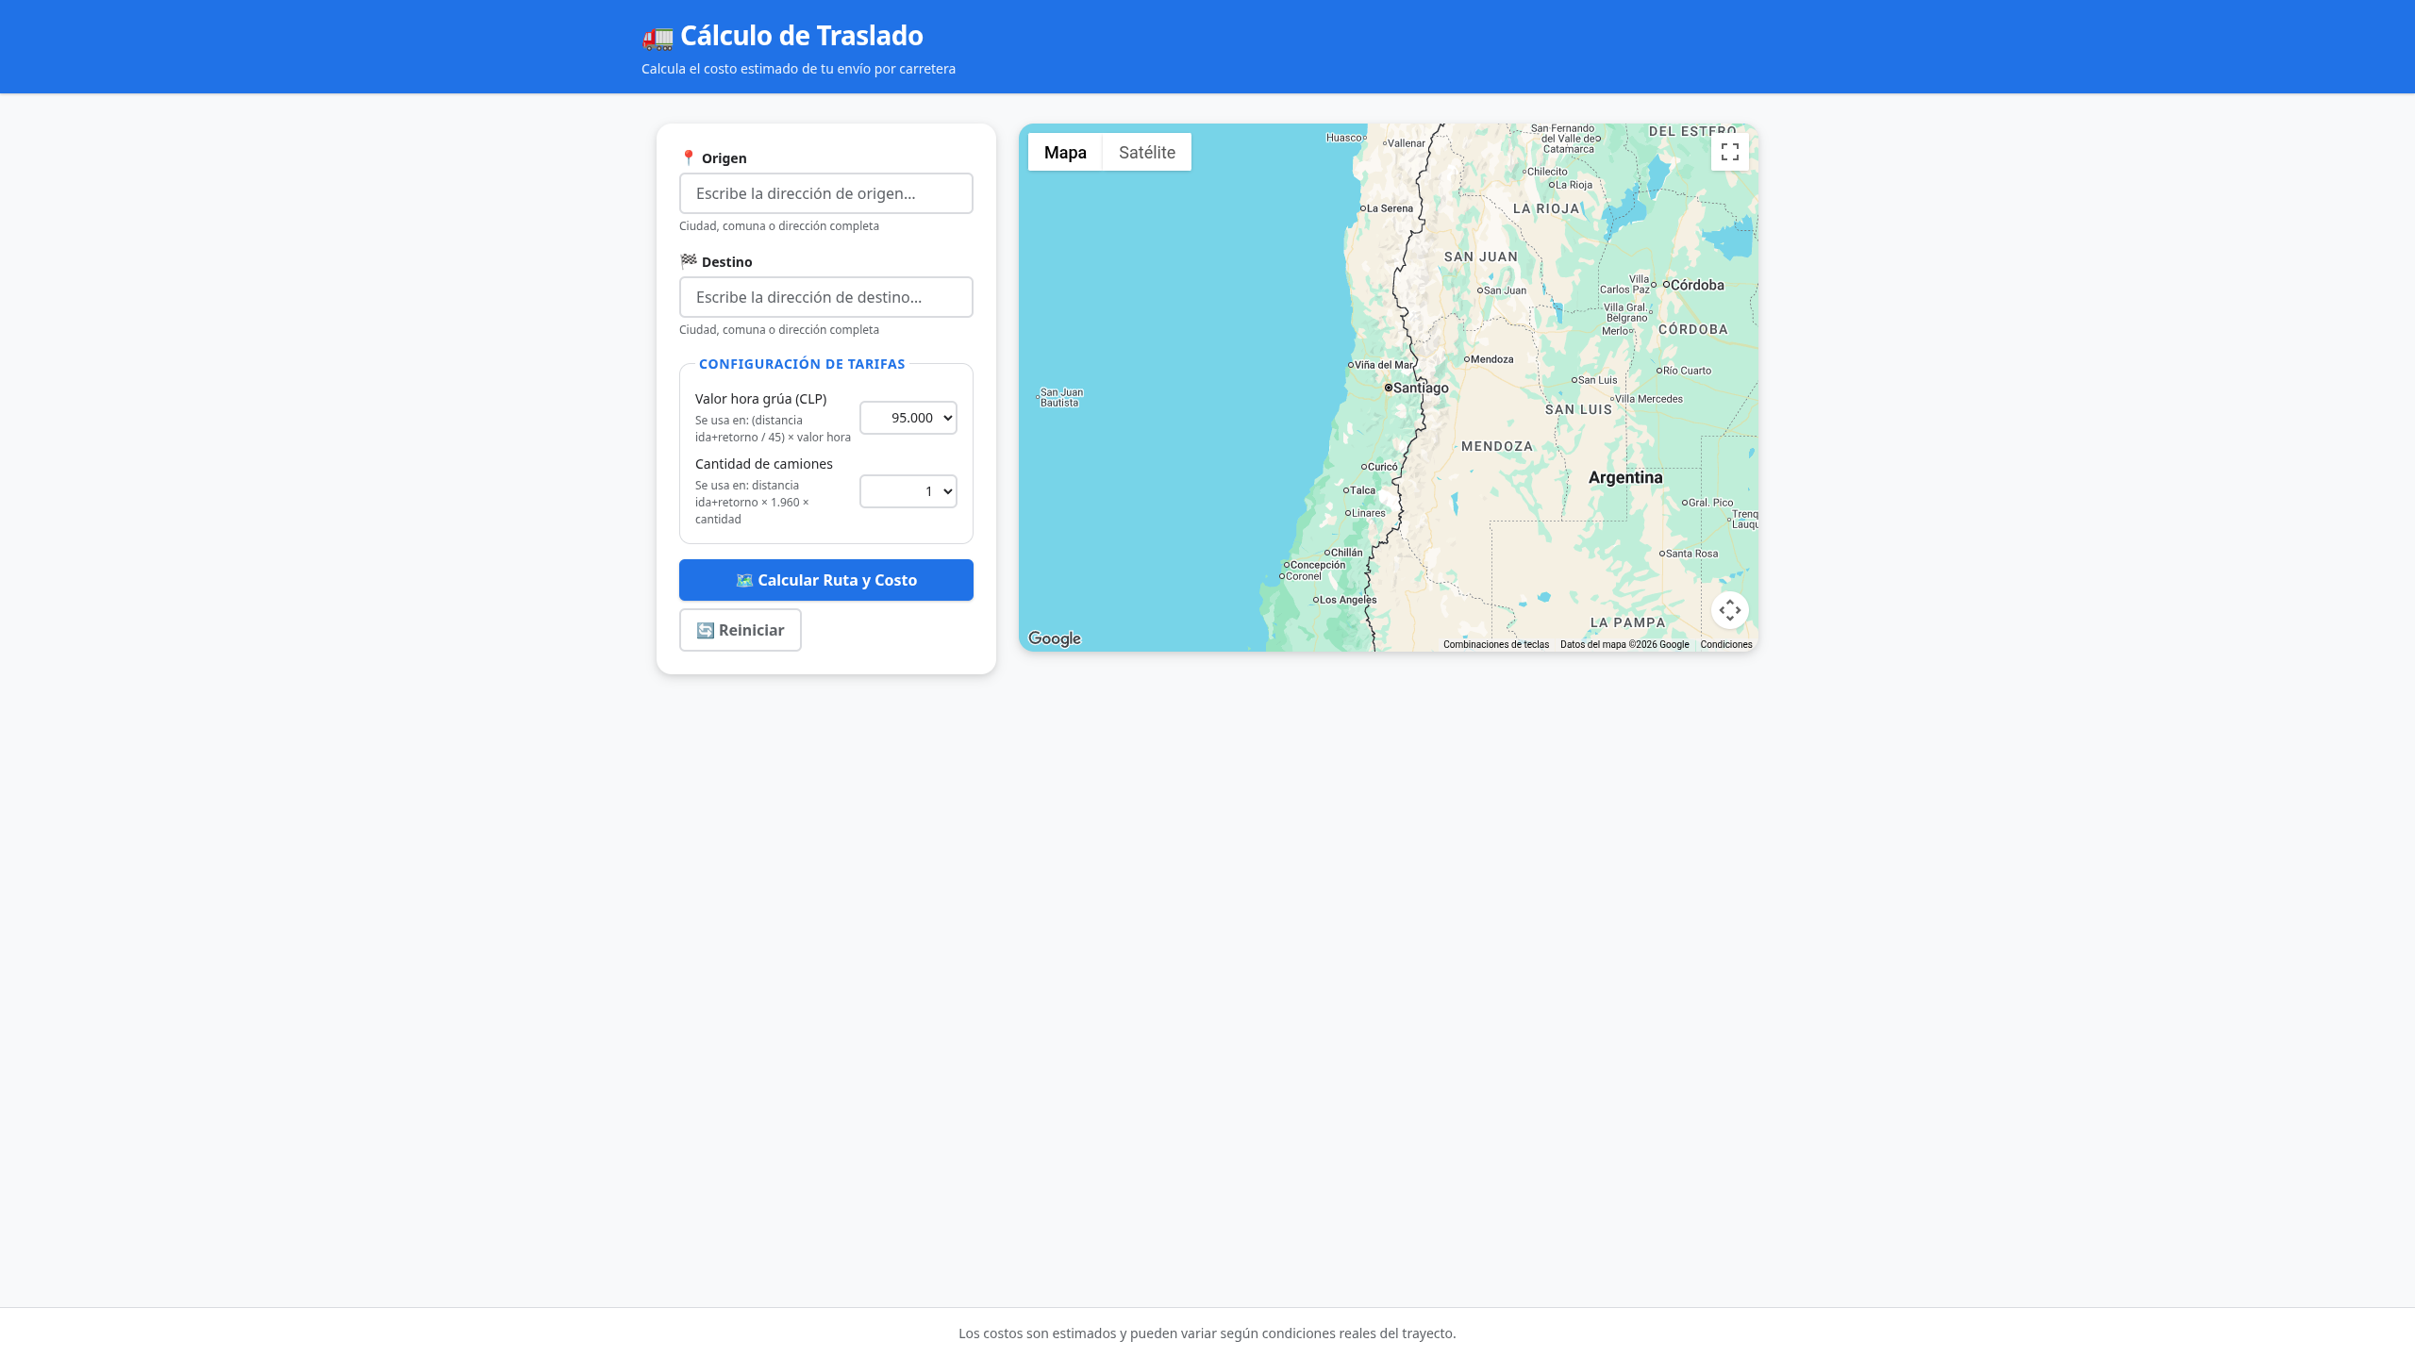Open map camera pan controls icon
Screen dimensions: 2415x1358
click(1729, 610)
